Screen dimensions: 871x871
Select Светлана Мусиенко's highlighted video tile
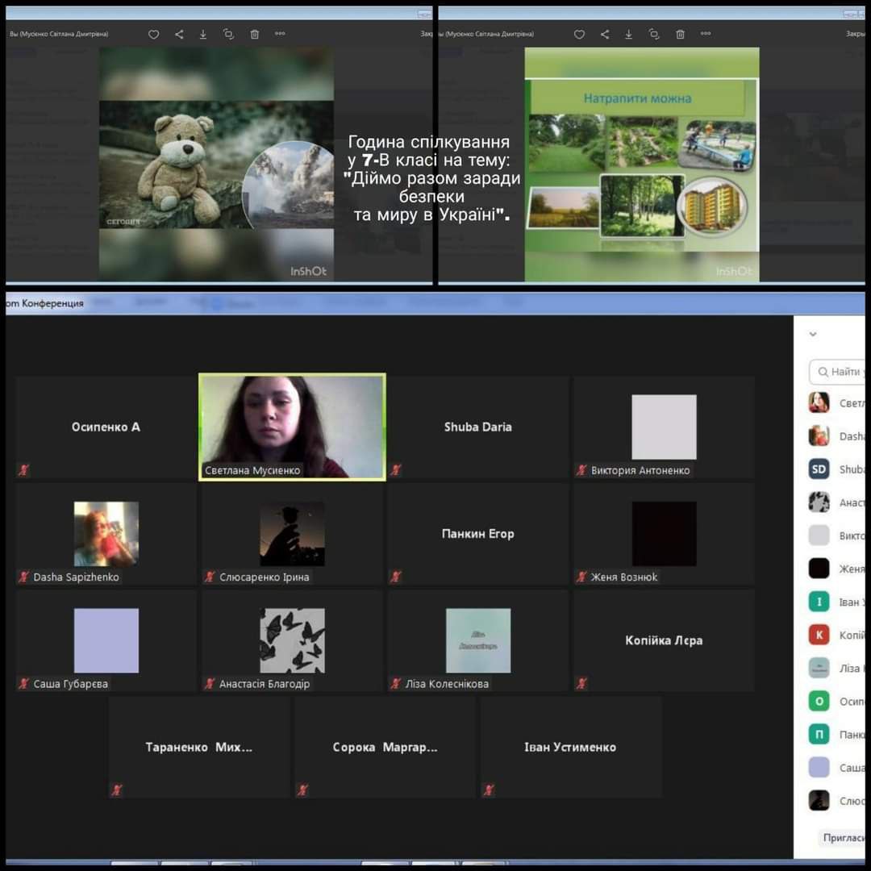292,427
